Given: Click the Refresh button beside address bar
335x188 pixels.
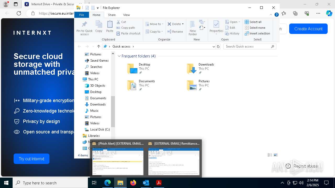Looking at the screenshot, I should coord(218,46).
